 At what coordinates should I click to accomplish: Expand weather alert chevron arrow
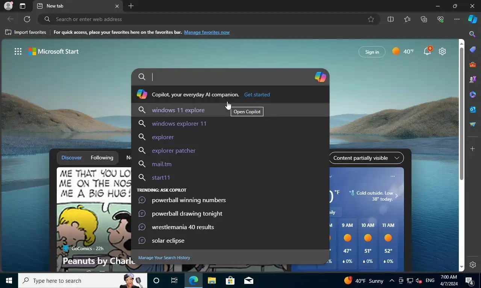[396, 196]
